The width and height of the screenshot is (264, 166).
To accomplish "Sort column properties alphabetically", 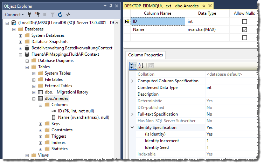I will [x=141, y=65].
